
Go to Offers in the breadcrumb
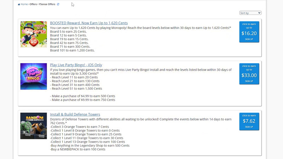(x=34, y=4)
